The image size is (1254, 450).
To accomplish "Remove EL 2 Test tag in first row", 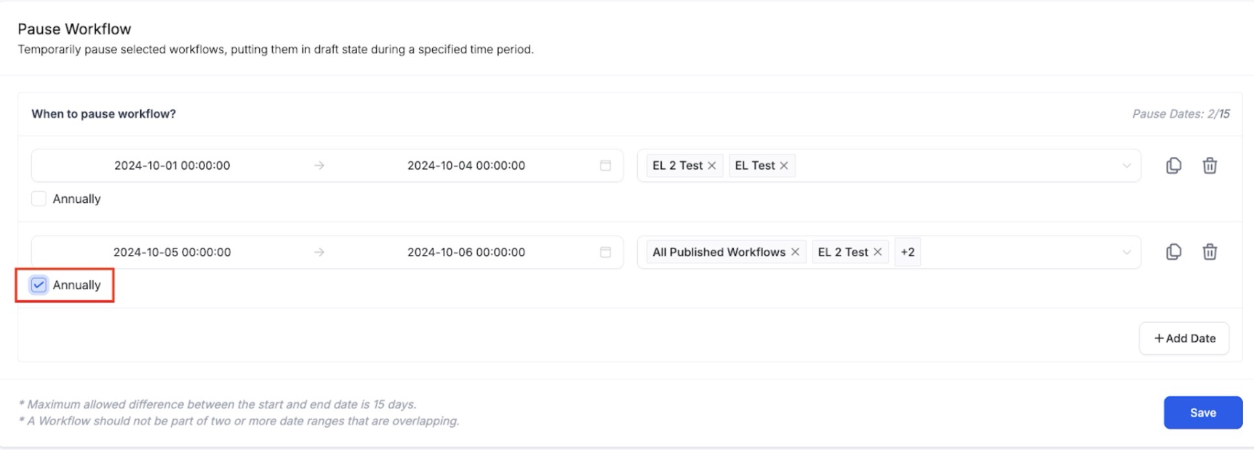I will click(x=712, y=166).
